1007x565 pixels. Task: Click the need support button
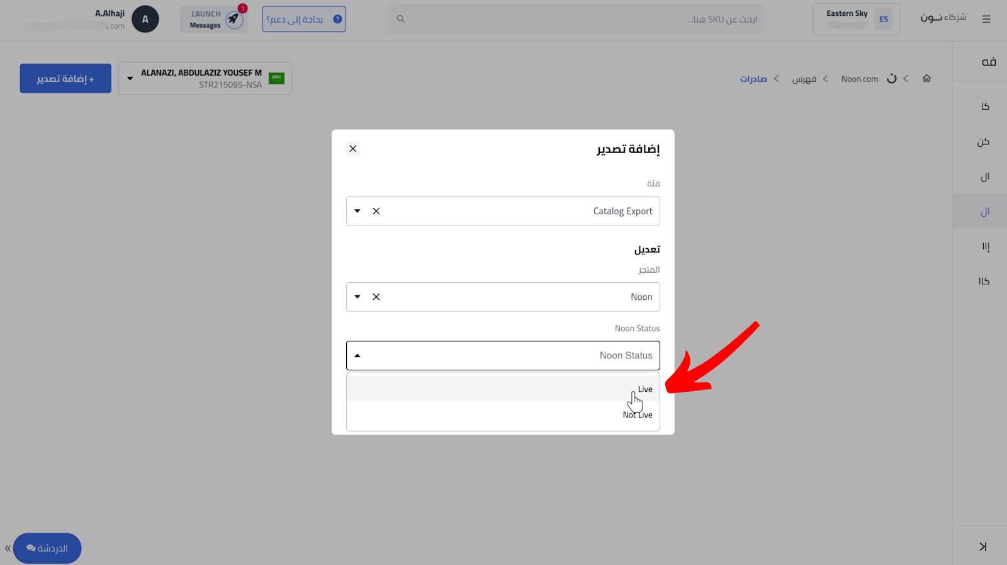(x=304, y=19)
